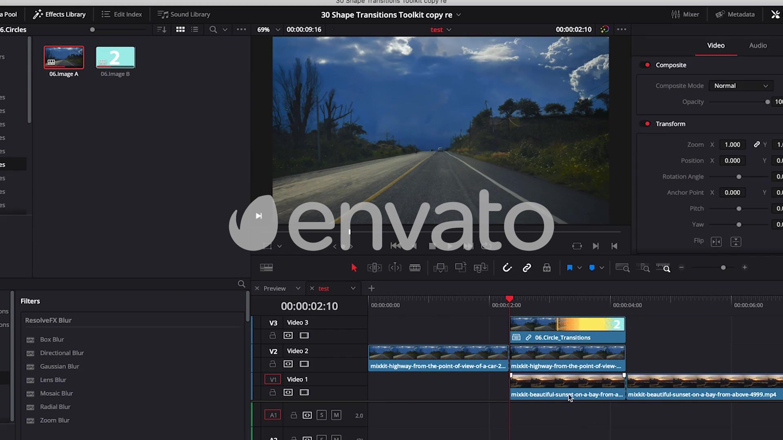Toggle linked selection chain icon
The height and width of the screenshot is (440, 783).
(527, 268)
